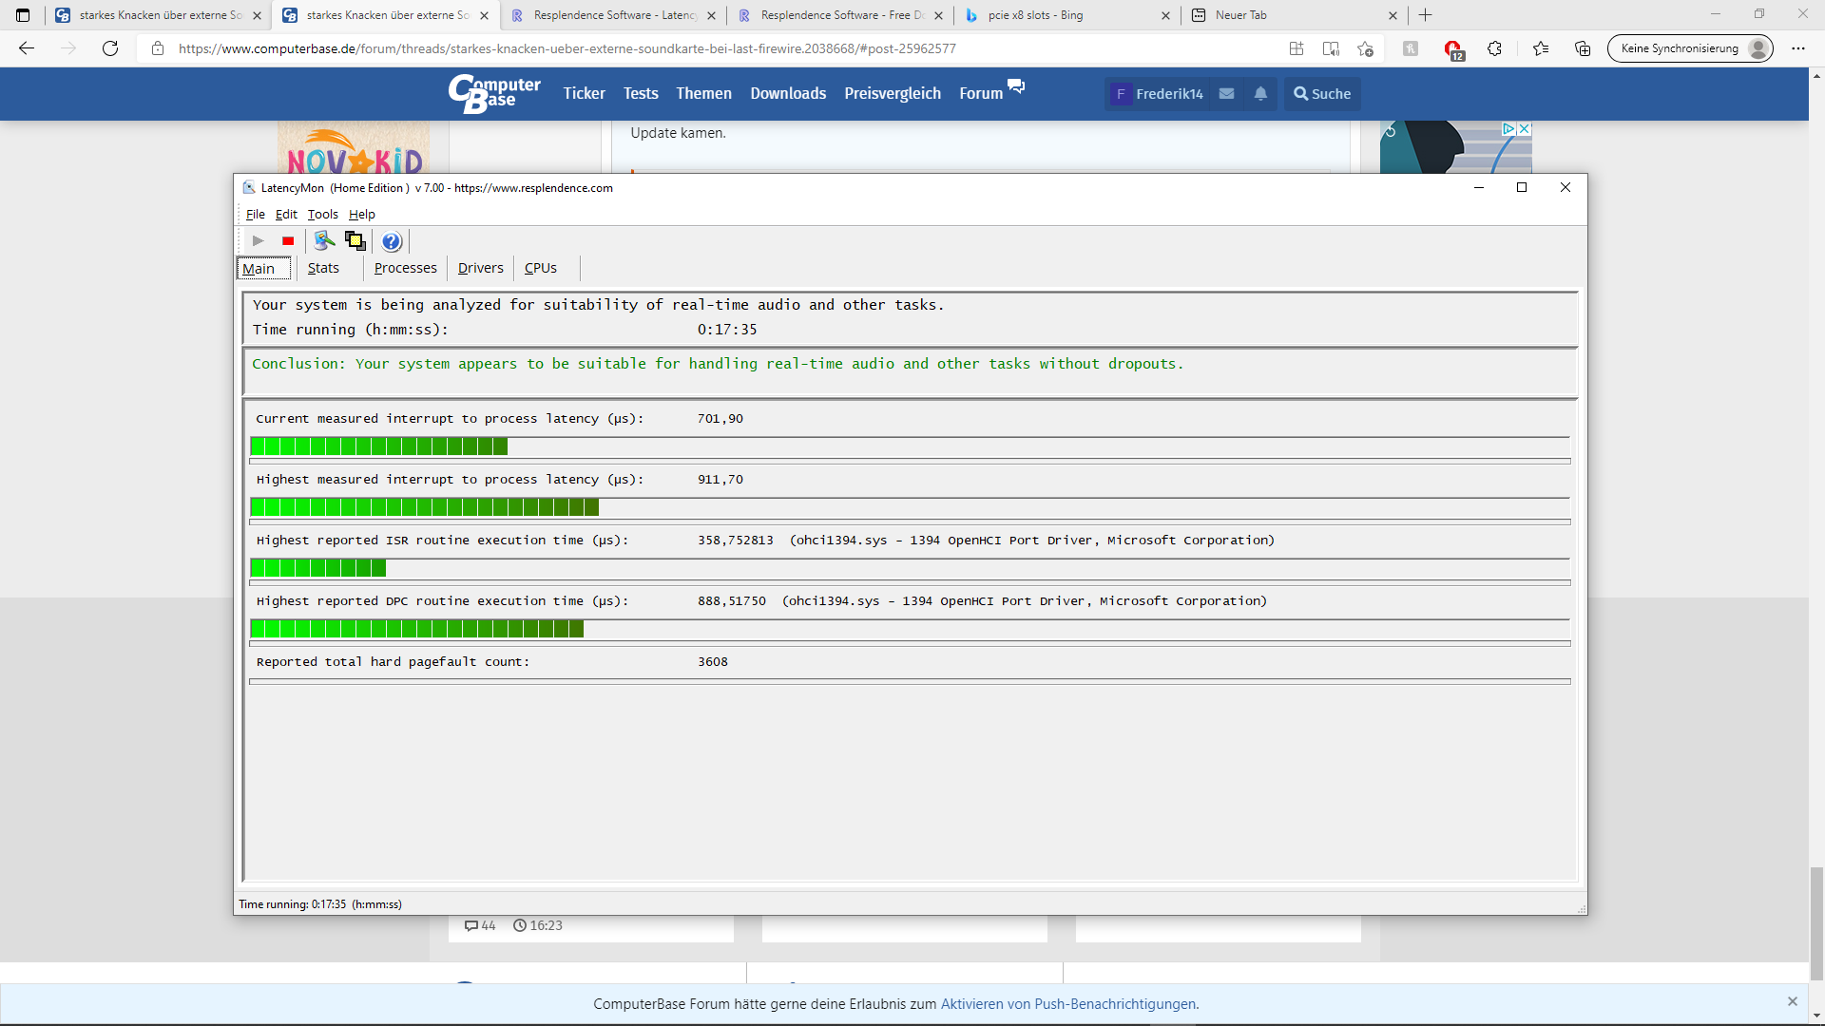Click the AdBlock extension icon showing 12
This screenshot has height=1026, width=1825.
pos(1452,49)
